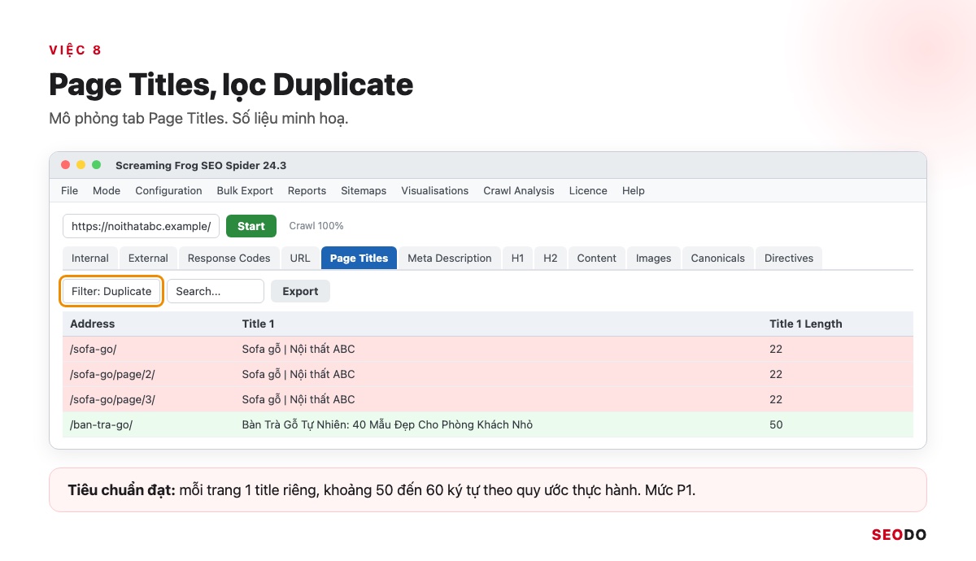Screen dimensions: 976x561
Task: Click the Export button
Action: click(x=300, y=291)
